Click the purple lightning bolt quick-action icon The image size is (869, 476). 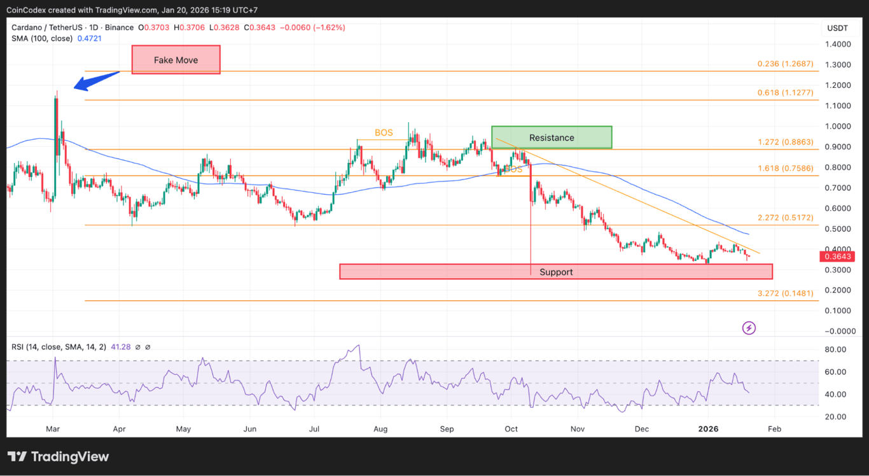pyautogui.click(x=749, y=328)
